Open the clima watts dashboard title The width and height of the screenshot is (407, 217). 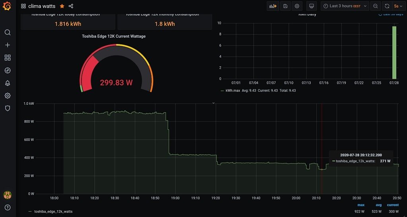(x=42, y=6)
